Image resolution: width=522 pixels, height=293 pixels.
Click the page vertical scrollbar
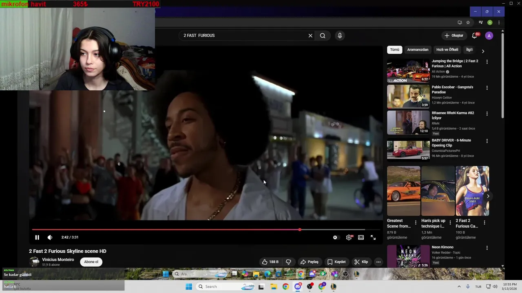click(502, 76)
